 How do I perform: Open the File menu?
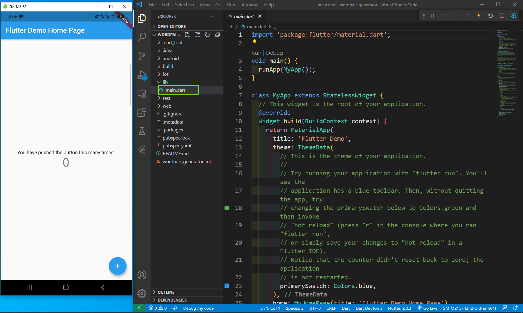(152, 5)
